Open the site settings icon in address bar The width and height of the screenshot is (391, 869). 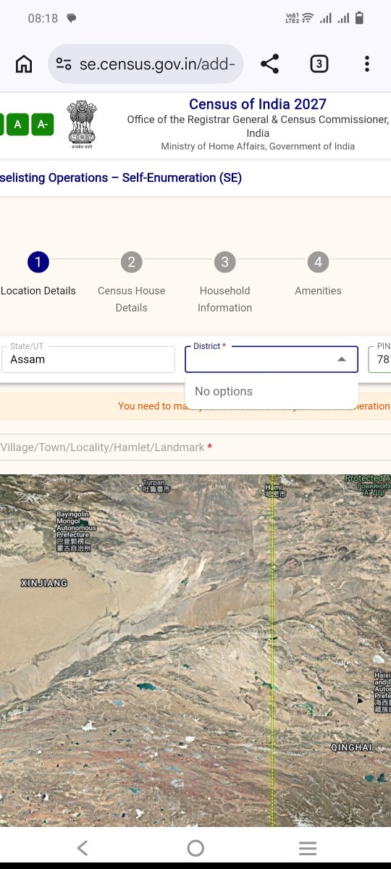tap(64, 64)
